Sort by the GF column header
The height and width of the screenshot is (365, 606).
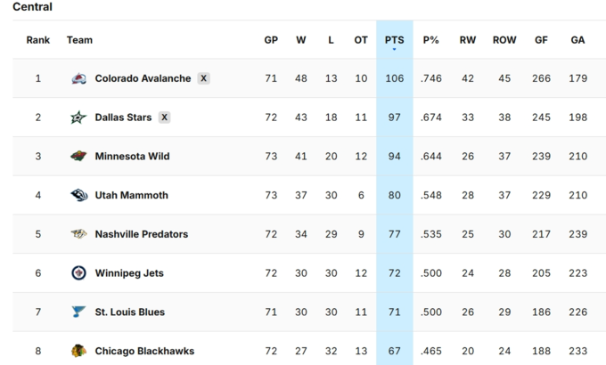point(541,40)
